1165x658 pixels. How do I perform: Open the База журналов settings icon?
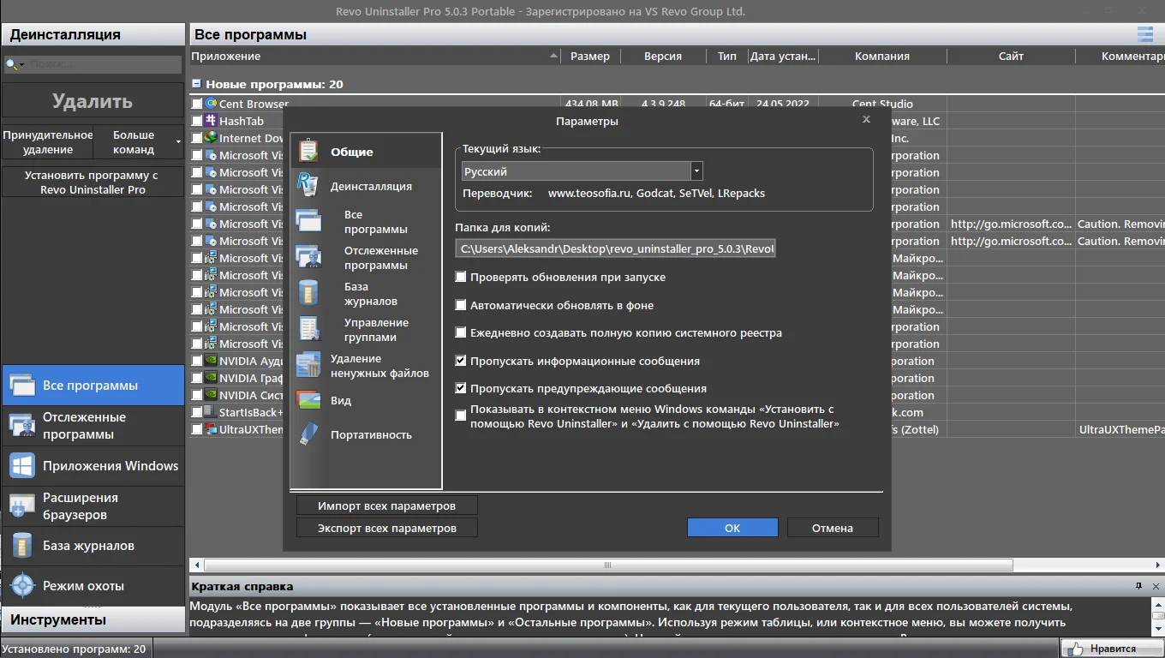(x=308, y=293)
